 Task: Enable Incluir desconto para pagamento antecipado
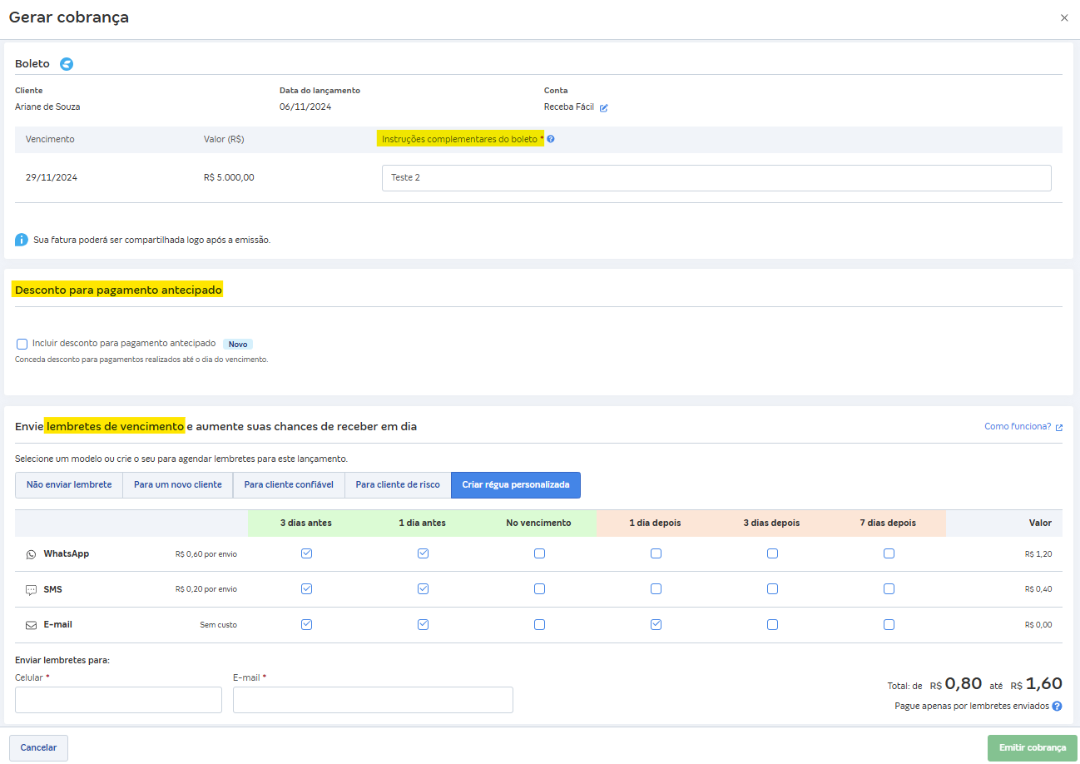click(x=22, y=344)
